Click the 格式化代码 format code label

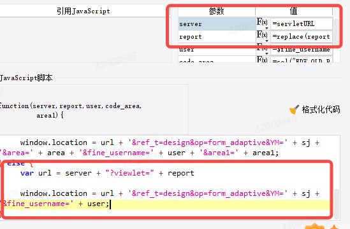[321, 109]
